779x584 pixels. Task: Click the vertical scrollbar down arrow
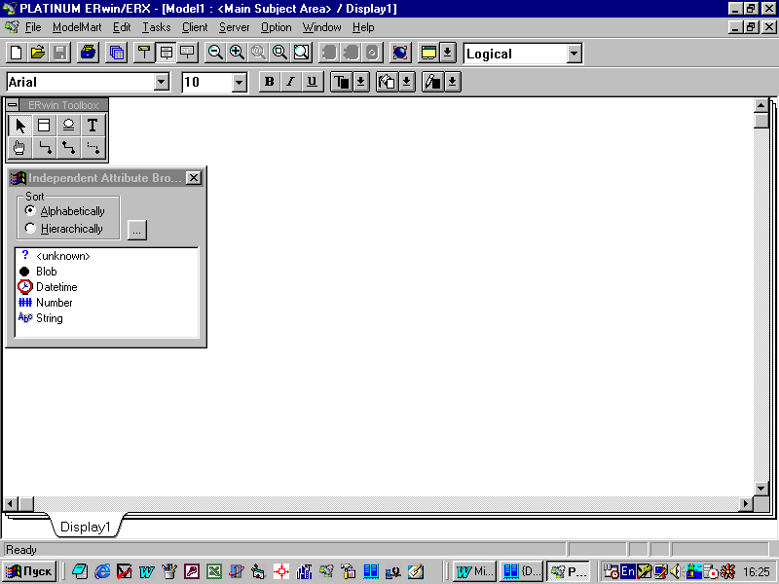coord(761,489)
